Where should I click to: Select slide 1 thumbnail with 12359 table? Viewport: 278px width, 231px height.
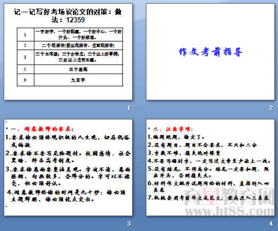68,52
